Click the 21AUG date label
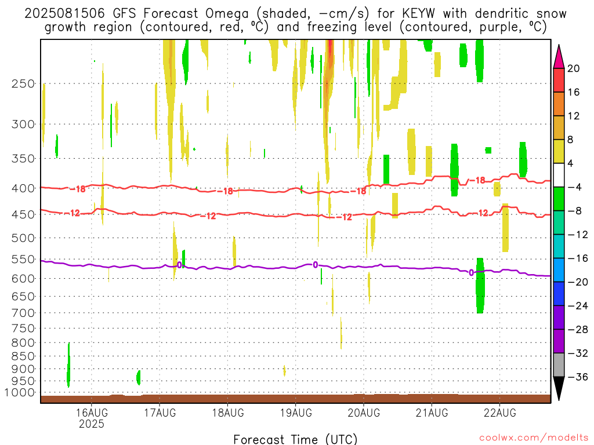The height and width of the screenshot is (445, 594). (x=432, y=413)
